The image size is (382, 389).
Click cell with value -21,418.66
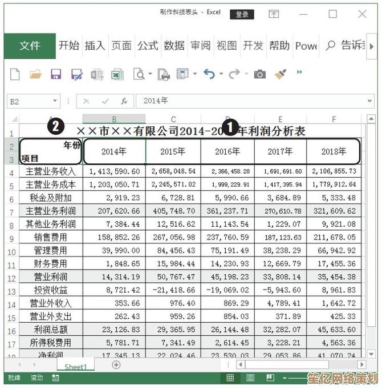point(173,290)
